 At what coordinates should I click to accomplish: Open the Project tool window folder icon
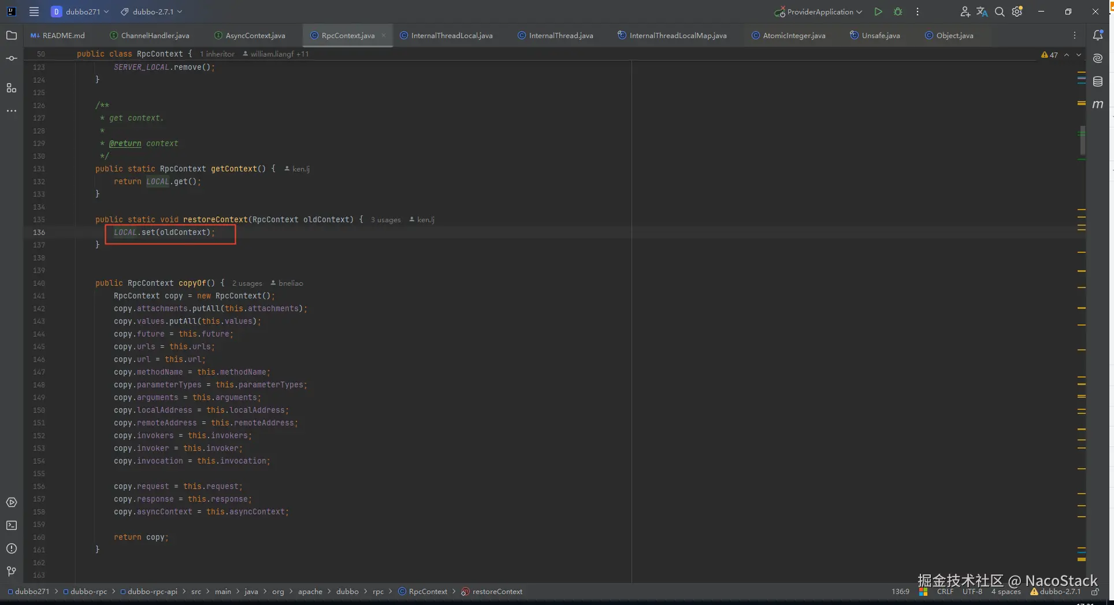(11, 35)
